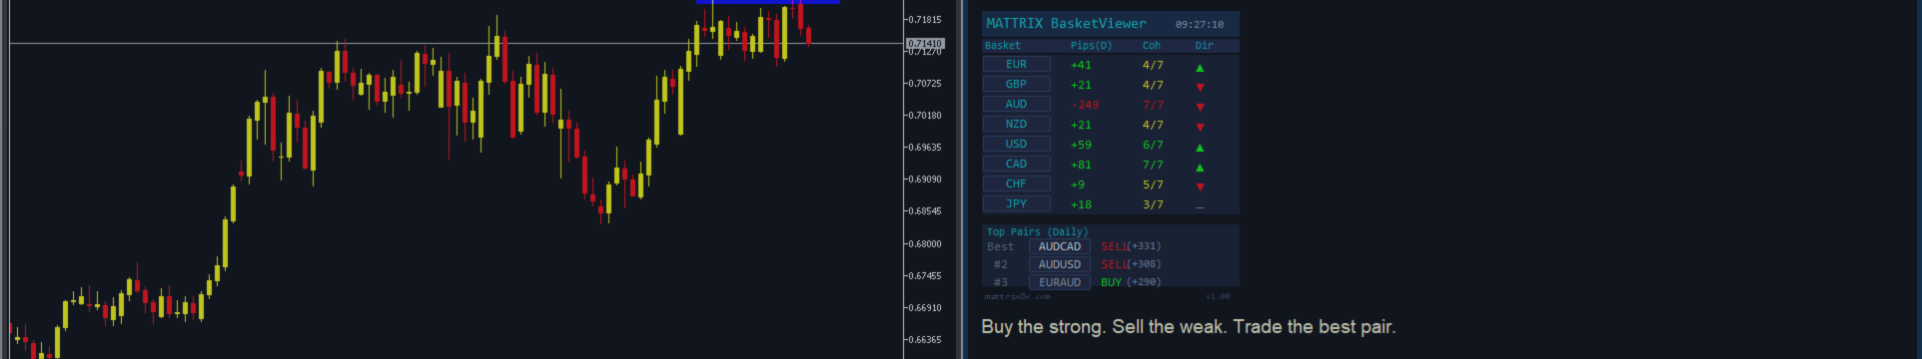Click the red down arrow in AUD row
The width and height of the screenshot is (1922, 359).
point(1200,107)
